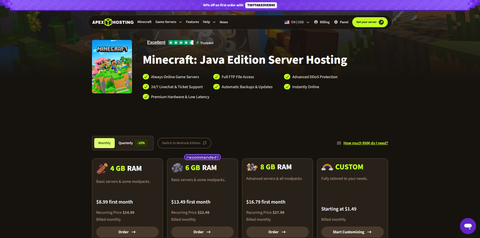
Task: Open the live chat bubble
Action: coord(468,226)
